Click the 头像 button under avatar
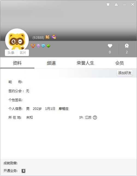The height and width of the screenshot is (176, 137). click(11, 53)
